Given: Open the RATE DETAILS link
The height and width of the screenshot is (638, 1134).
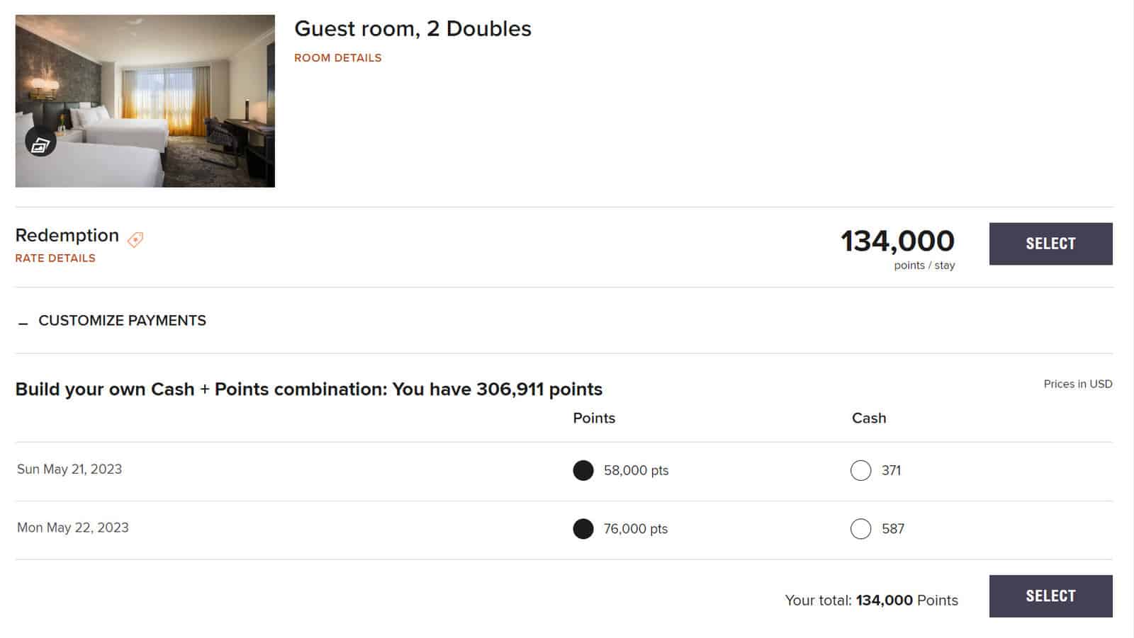Looking at the screenshot, I should 55,258.
